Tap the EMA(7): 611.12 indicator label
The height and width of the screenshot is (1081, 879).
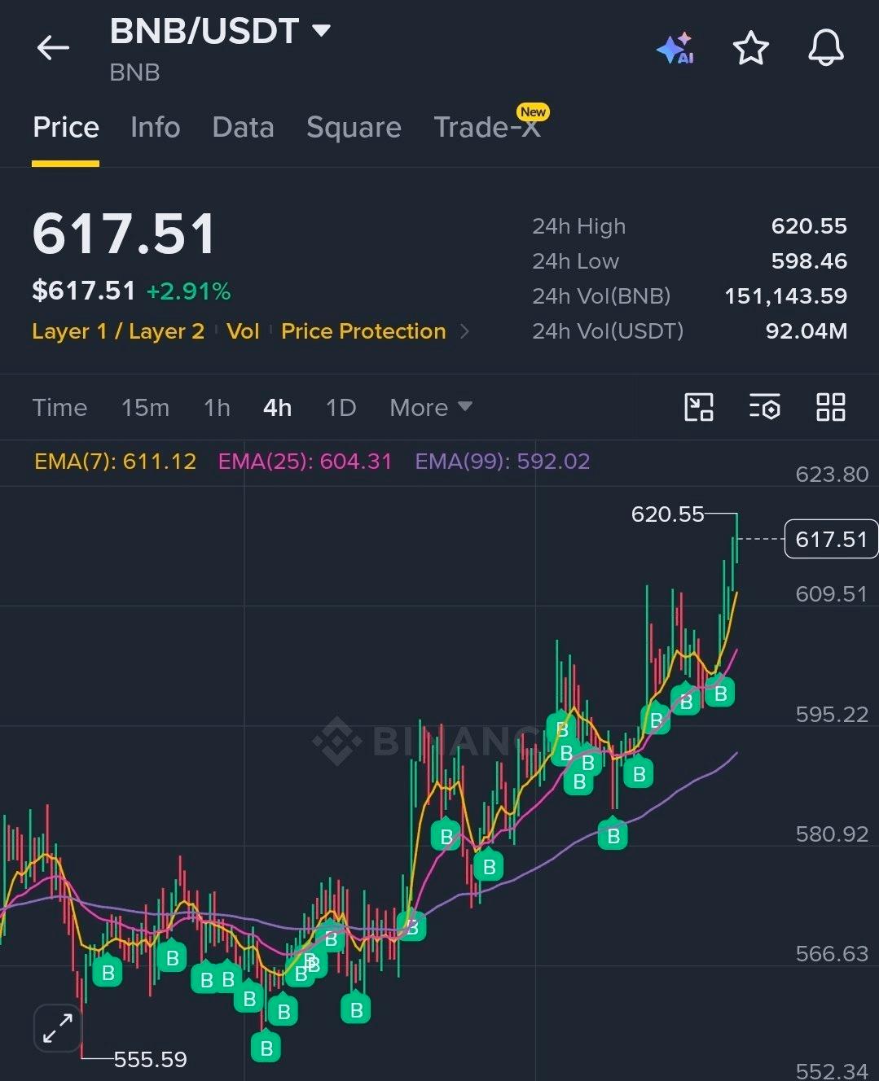pos(115,462)
